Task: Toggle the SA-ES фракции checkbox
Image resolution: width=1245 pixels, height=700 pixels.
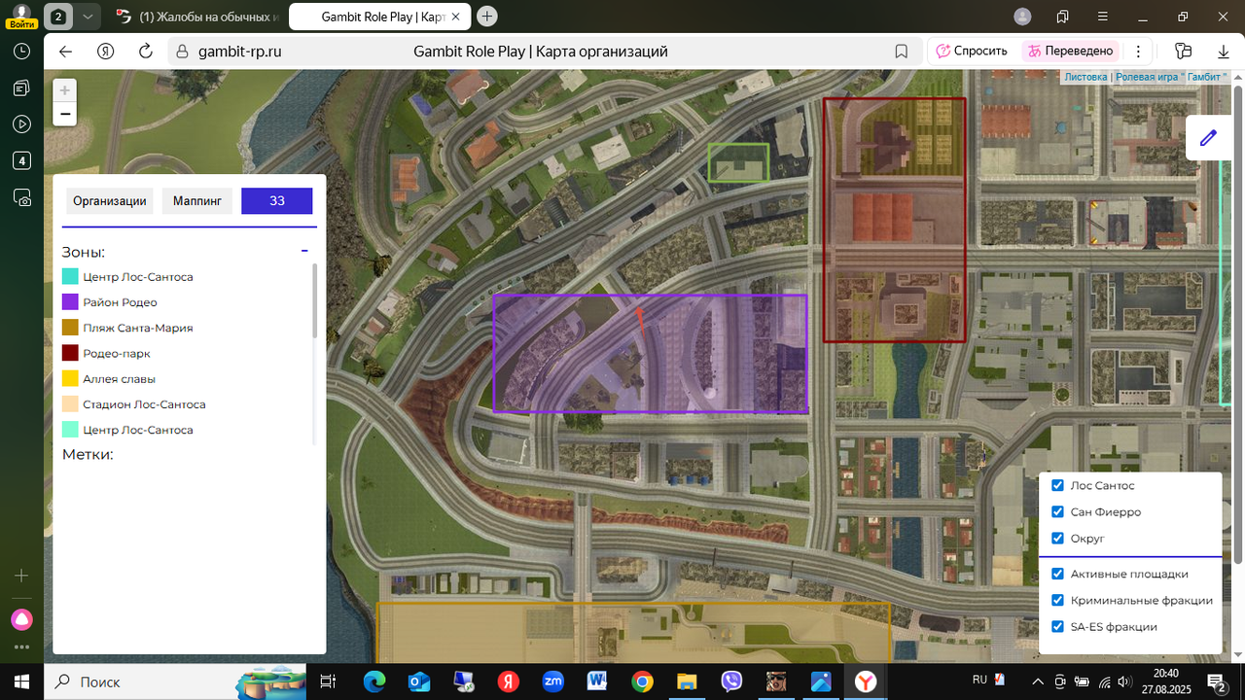Action: [x=1058, y=627]
